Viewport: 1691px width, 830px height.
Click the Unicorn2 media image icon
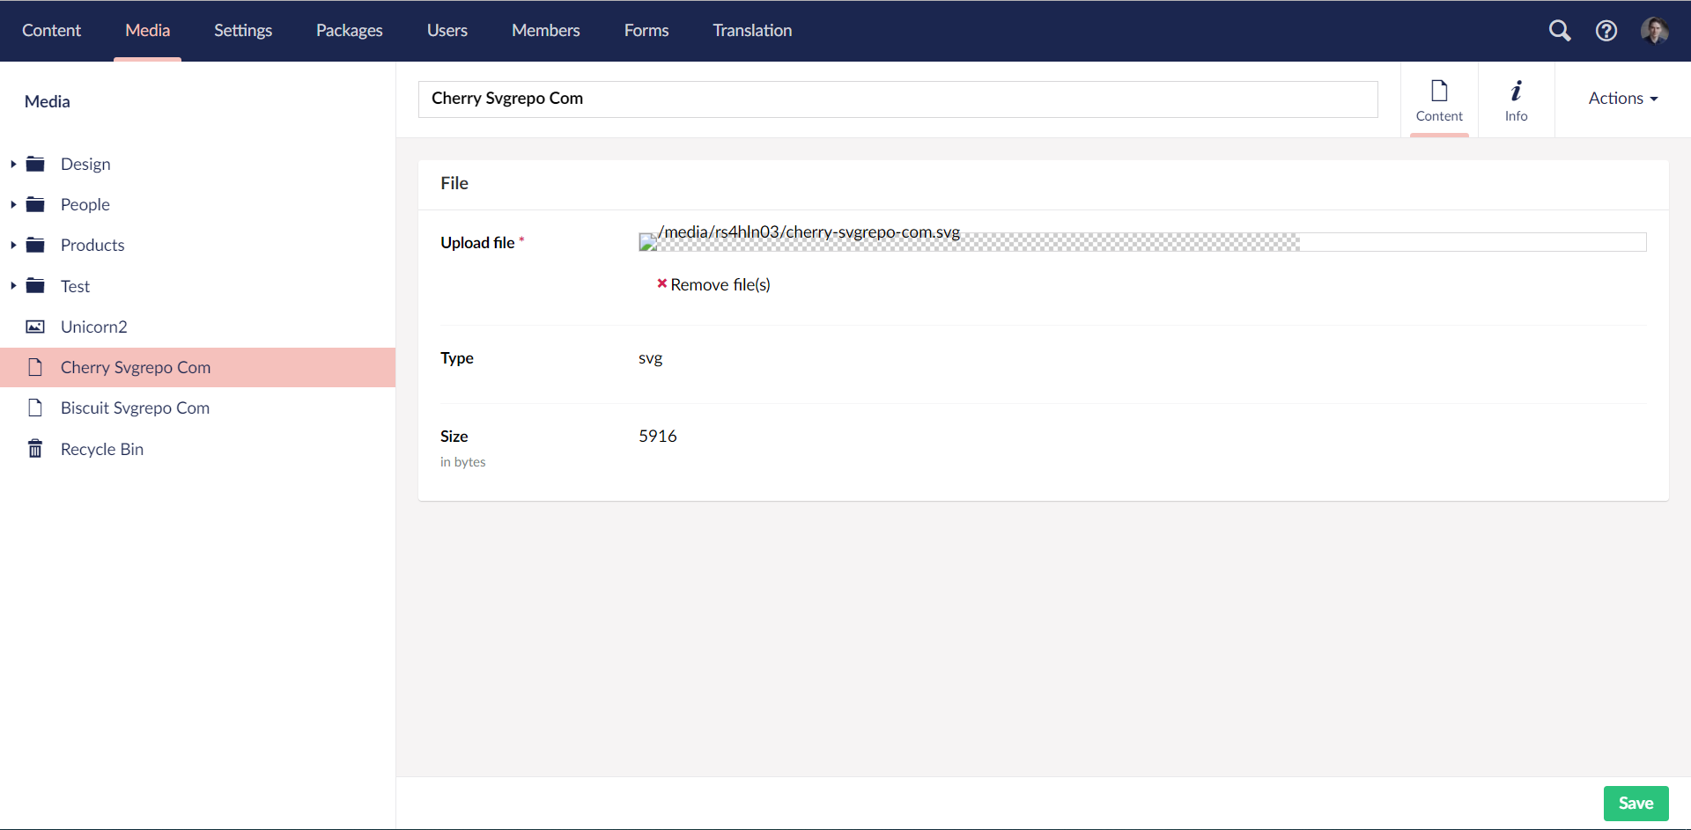34,326
